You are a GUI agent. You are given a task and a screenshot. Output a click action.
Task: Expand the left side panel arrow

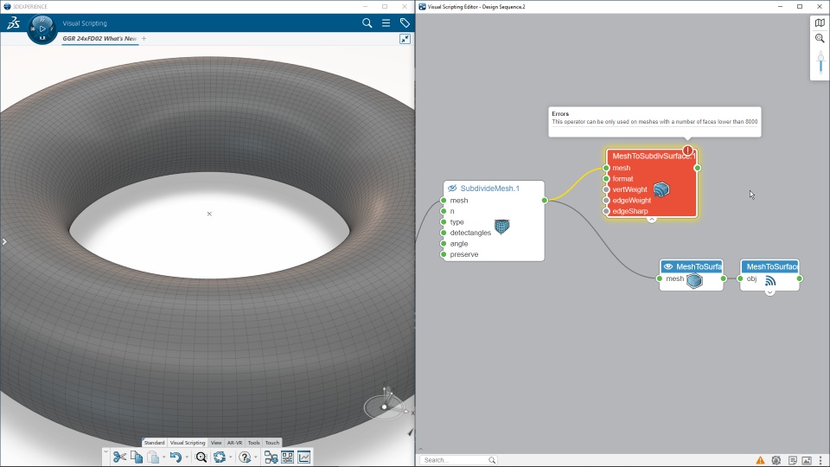click(x=4, y=241)
